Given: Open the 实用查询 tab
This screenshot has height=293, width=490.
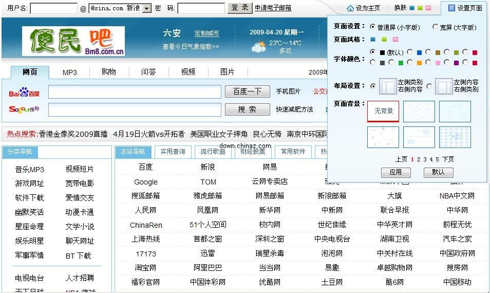Looking at the screenshot, I should pyautogui.click(x=173, y=152).
